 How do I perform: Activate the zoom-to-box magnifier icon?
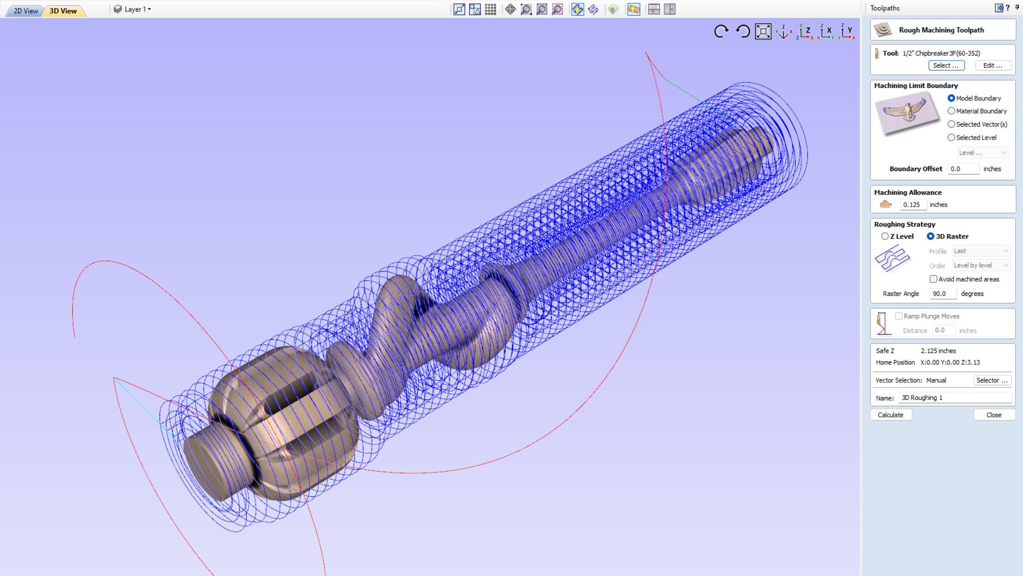point(526,9)
